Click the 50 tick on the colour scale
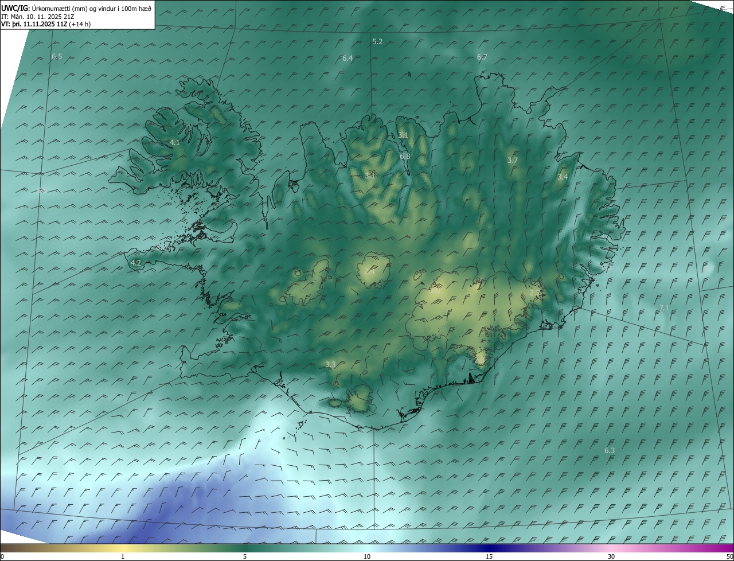Screen dimensions: 734x561 tap(729, 556)
